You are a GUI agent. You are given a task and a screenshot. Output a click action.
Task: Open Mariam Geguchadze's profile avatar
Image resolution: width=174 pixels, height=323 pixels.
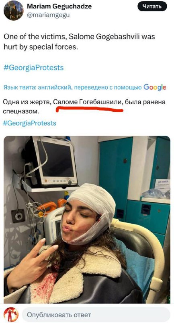coord(14,10)
